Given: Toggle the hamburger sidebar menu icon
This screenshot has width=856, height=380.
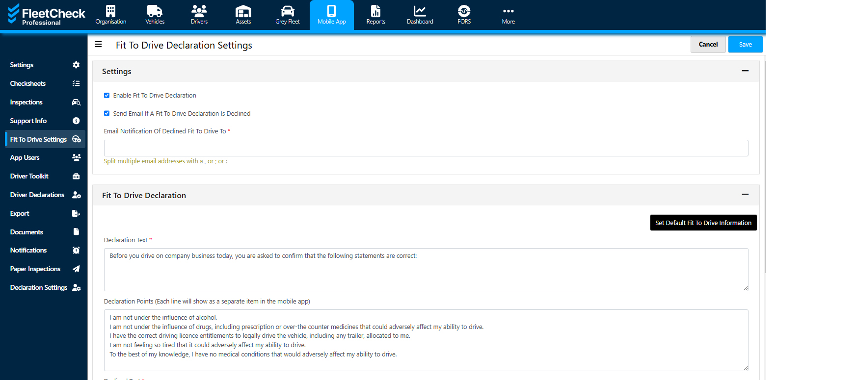Looking at the screenshot, I should click(x=98, y=45).
